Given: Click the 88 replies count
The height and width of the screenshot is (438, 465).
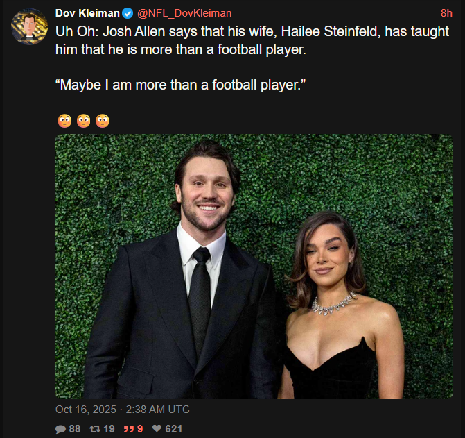Looking at the screenshot, I should (x=75, y=429).
